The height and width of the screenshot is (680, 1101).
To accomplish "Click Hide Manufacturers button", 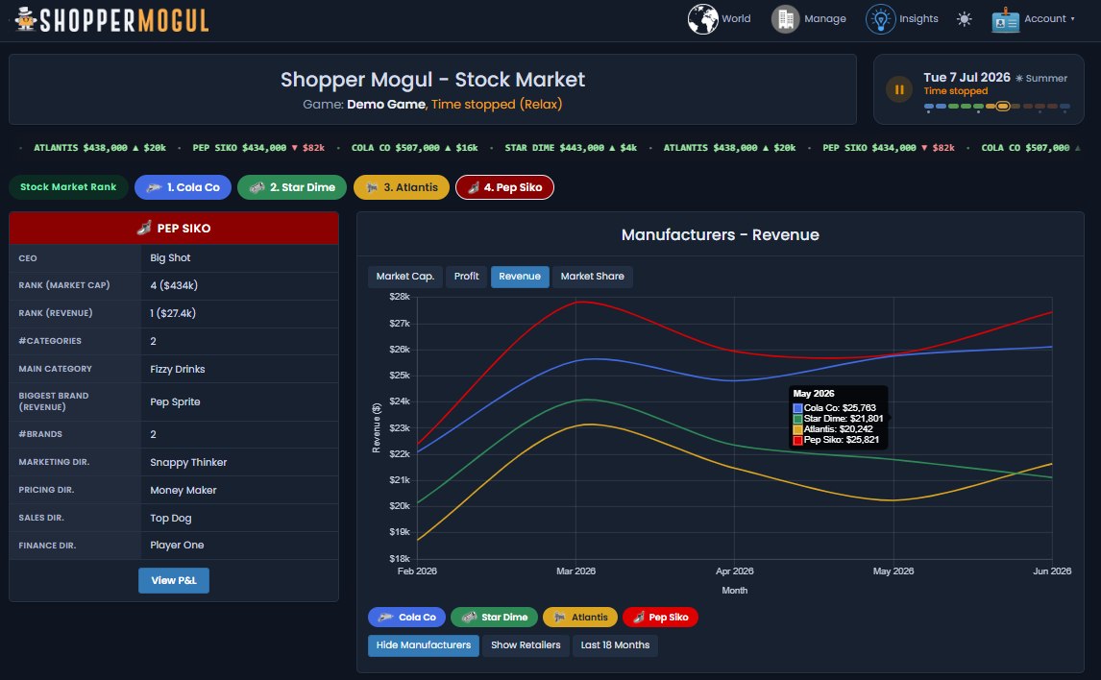I will coord(424,645).
